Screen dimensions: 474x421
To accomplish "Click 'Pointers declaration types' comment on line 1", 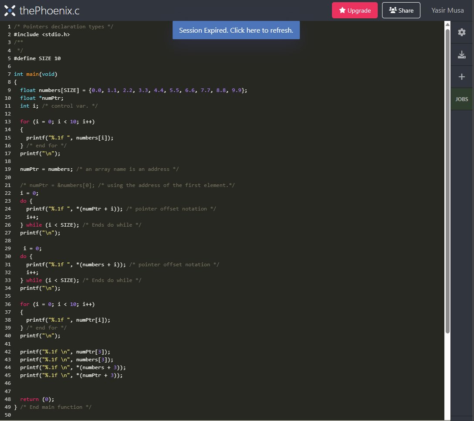I will [64, 27].
